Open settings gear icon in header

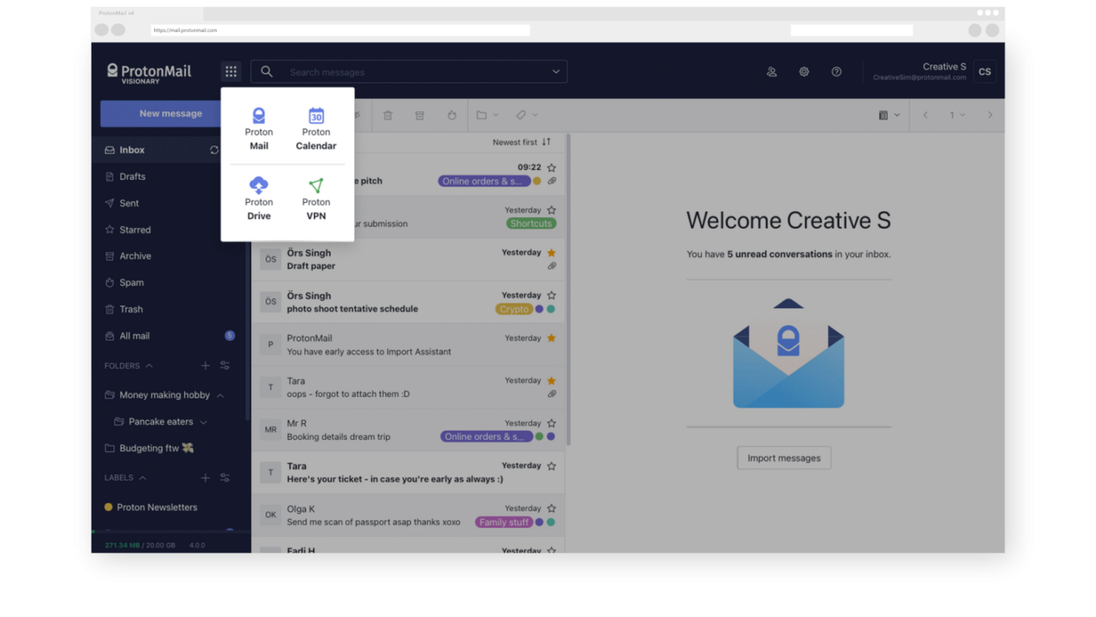[804, 72]
